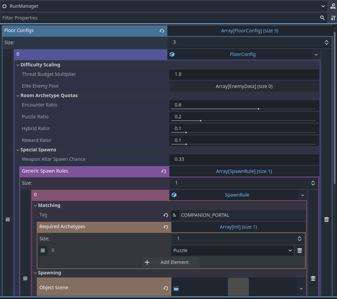
Task: Click the Generic Spawn Rules label
Action: 45,171
